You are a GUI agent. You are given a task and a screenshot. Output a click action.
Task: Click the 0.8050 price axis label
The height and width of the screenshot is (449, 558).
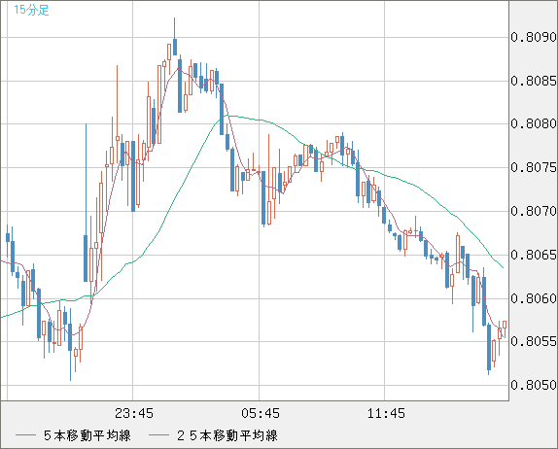(x=534, y=385)
